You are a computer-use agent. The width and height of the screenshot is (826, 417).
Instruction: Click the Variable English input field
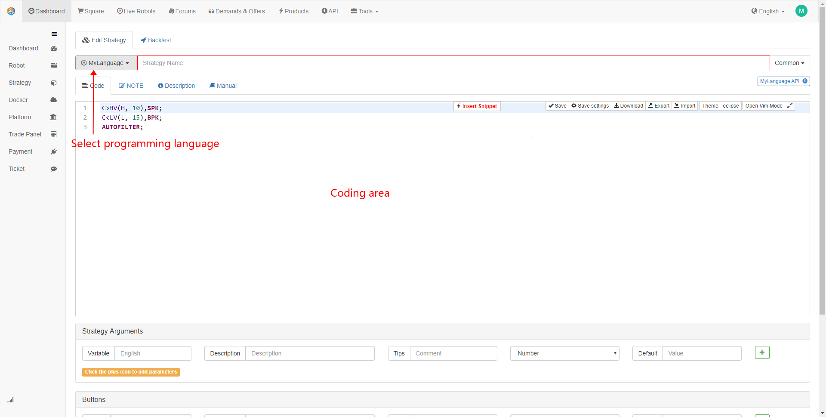[153, 353]
